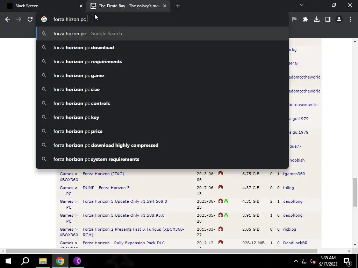Open Forza Horizon 5 Update Only v1.588.95.0
The width and height of the screenshot is (358, 268).
pyautogui.click(x=123, y=215)
